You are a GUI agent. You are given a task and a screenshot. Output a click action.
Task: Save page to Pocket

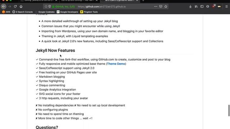(161, 6)
